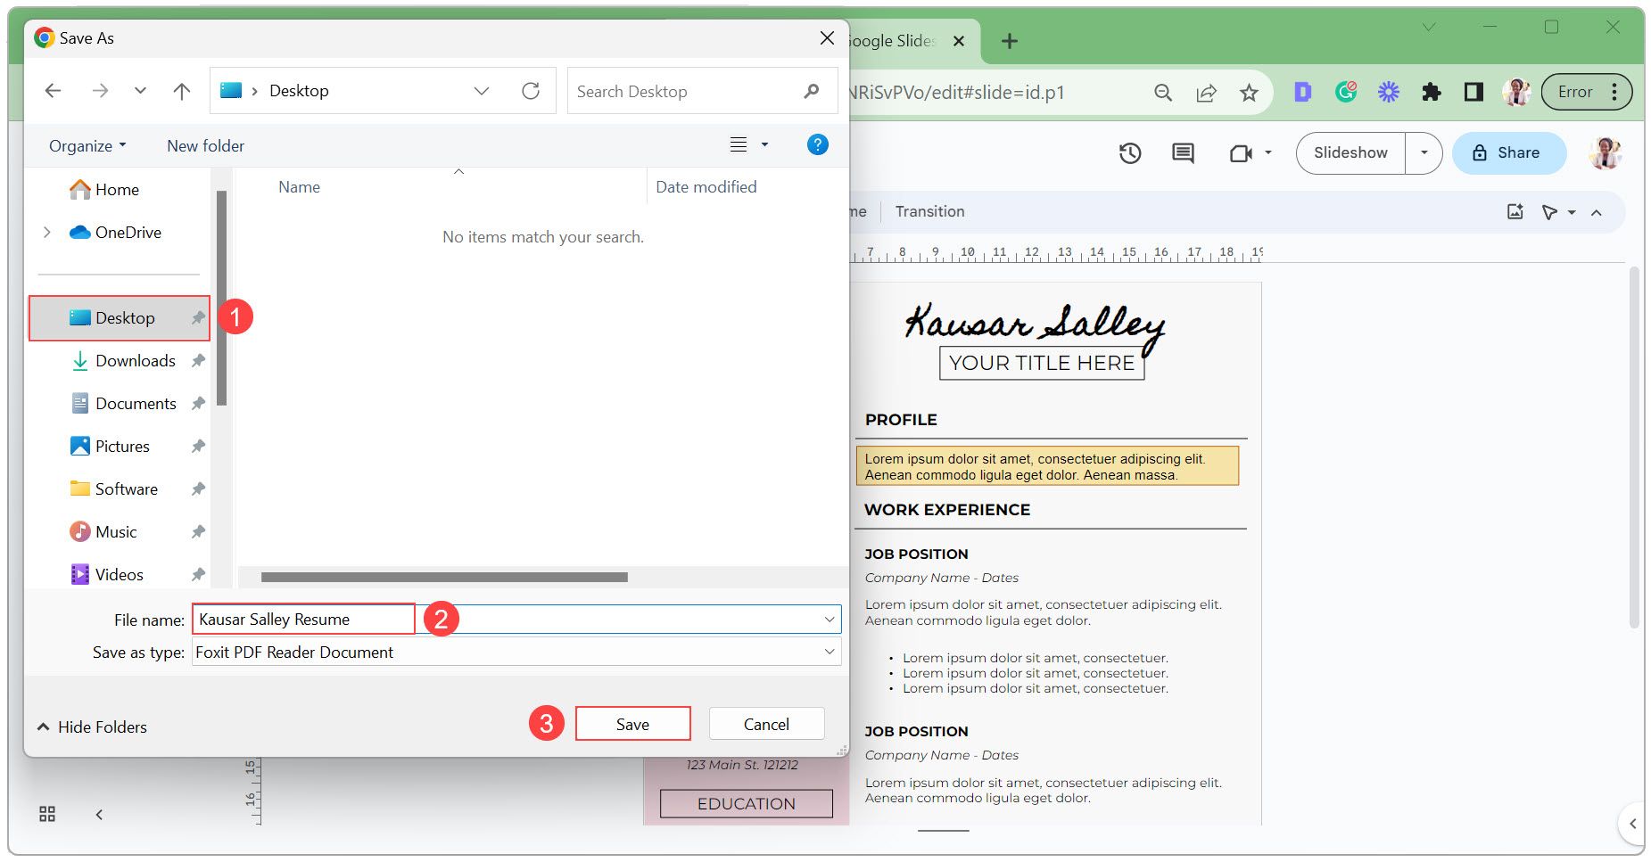Refresh the Desktop folder view
The height and width of the screenshot is (862, 1651).
tap(532, 90)
